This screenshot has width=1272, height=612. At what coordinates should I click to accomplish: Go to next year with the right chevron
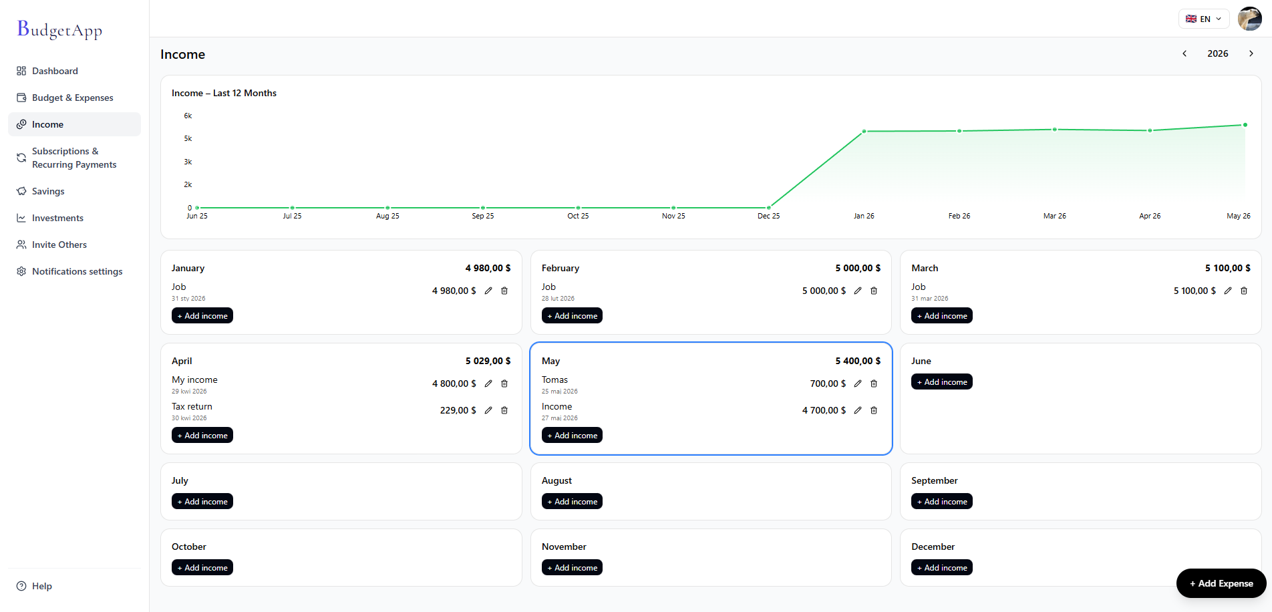click(1251, 53)
